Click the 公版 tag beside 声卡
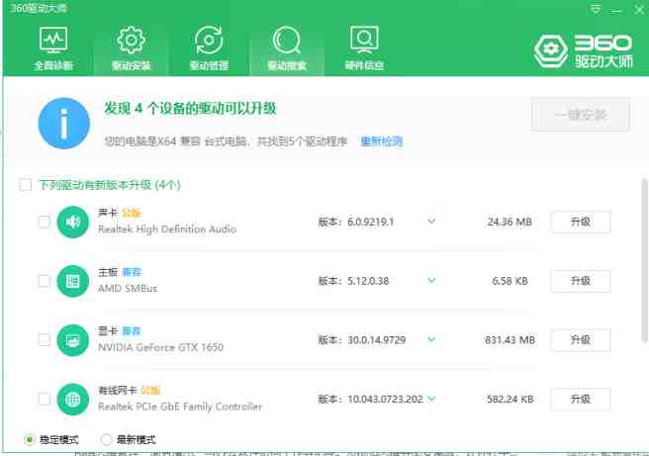Image resolution: width=649 pixels, height=456 pixels. click(132, 213)
